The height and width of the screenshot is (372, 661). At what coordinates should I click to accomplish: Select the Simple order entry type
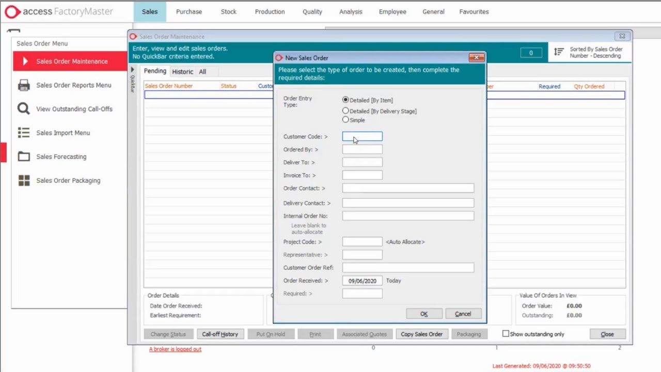[345, 120]
